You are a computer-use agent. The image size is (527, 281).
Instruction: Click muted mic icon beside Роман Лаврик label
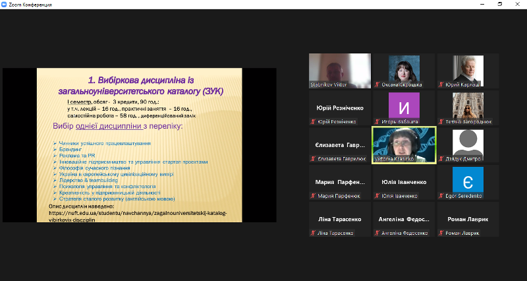tap(441, 233)
